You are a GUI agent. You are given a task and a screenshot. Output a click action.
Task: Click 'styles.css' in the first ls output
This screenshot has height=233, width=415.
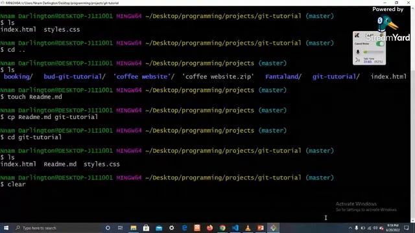pyautogui.click(x=62, y=30)
